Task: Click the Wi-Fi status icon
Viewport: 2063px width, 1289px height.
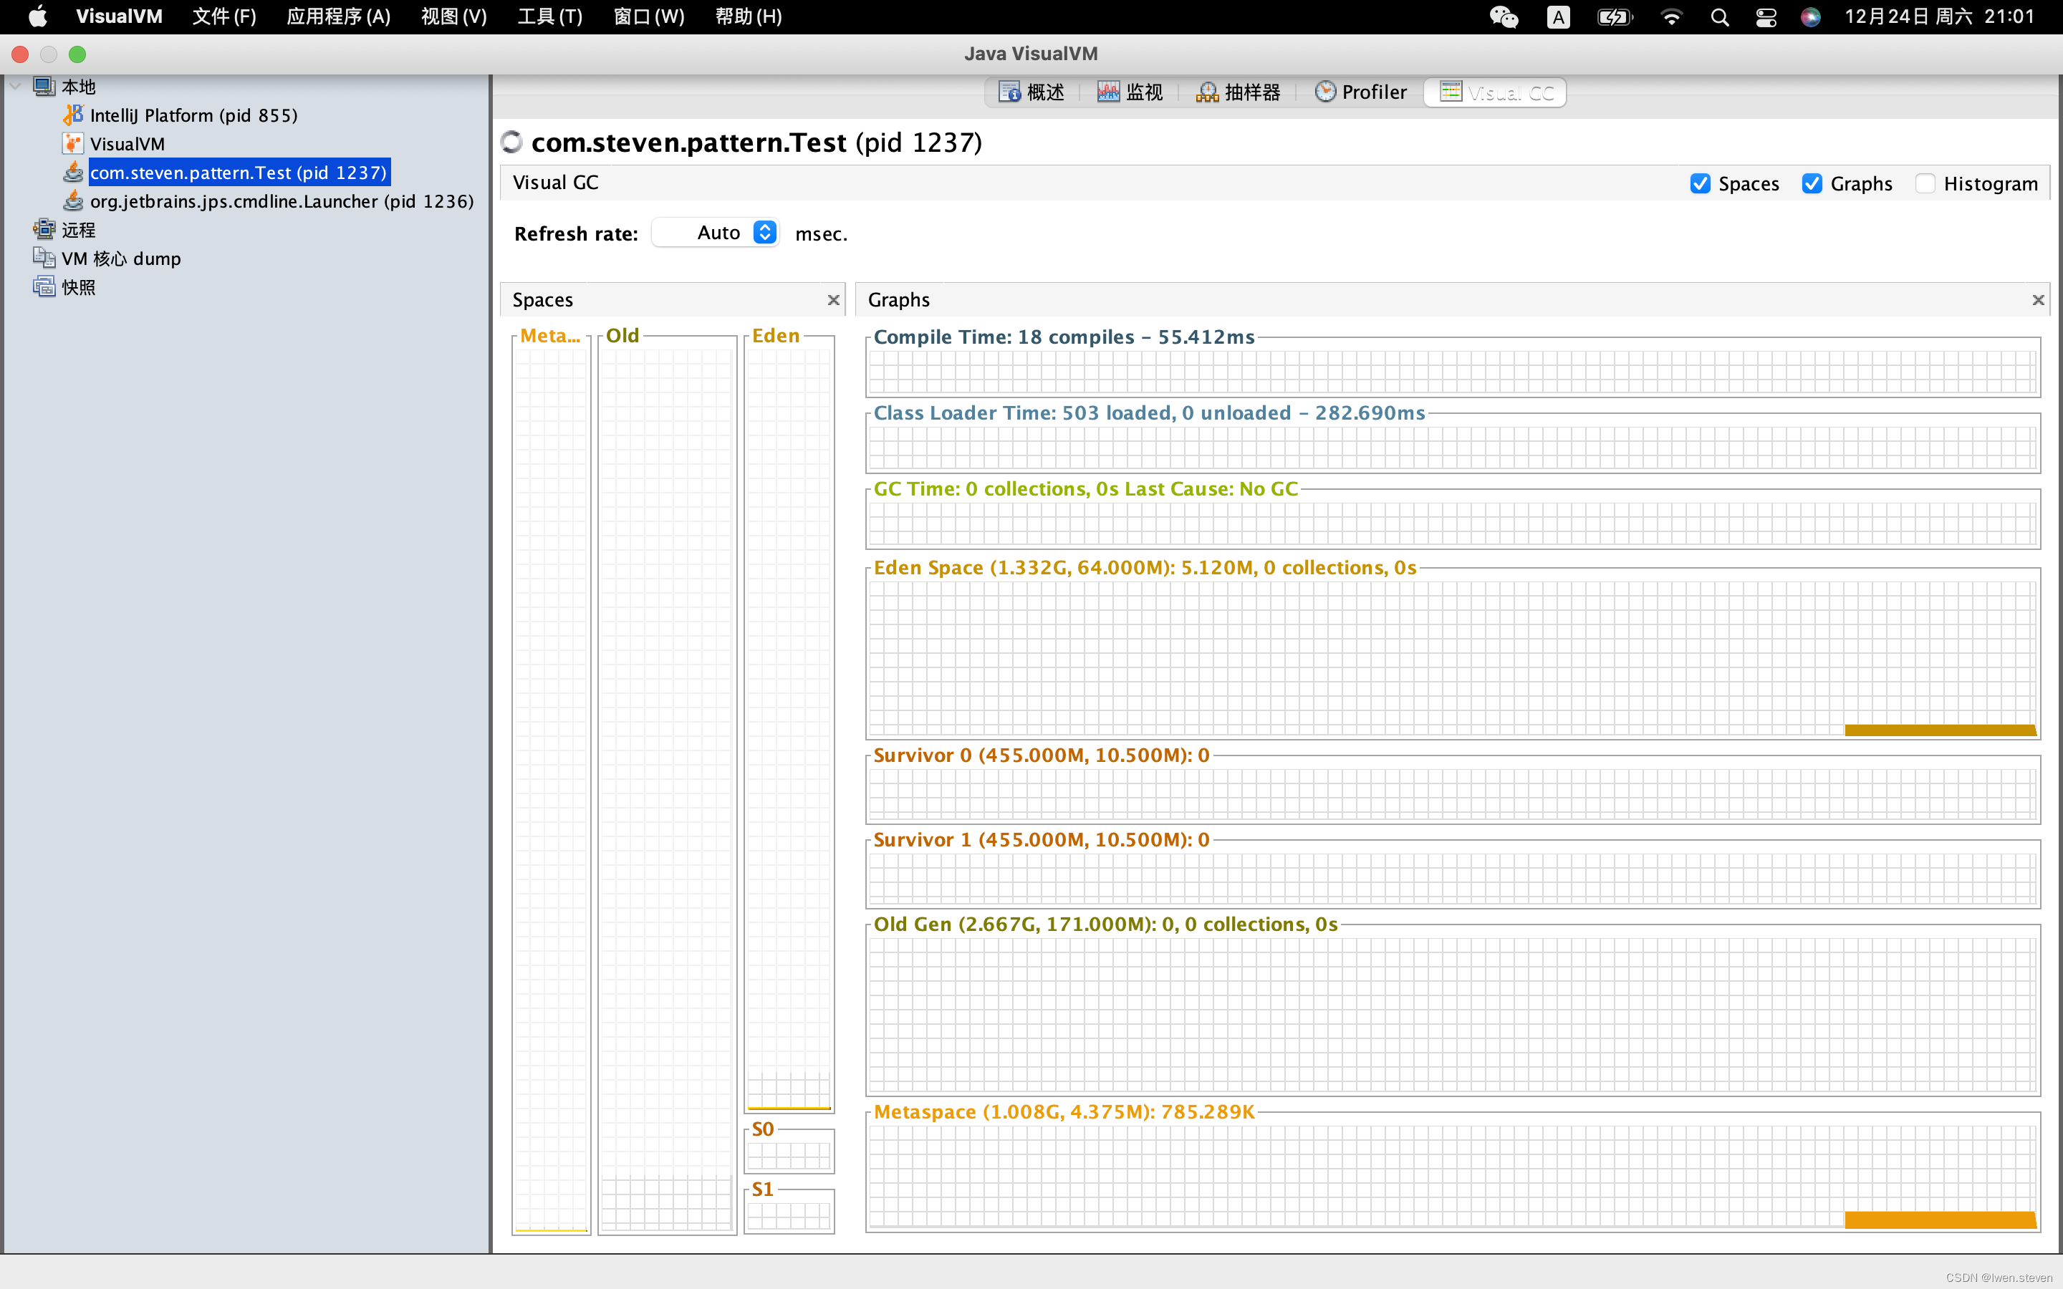Action: 1672,17
